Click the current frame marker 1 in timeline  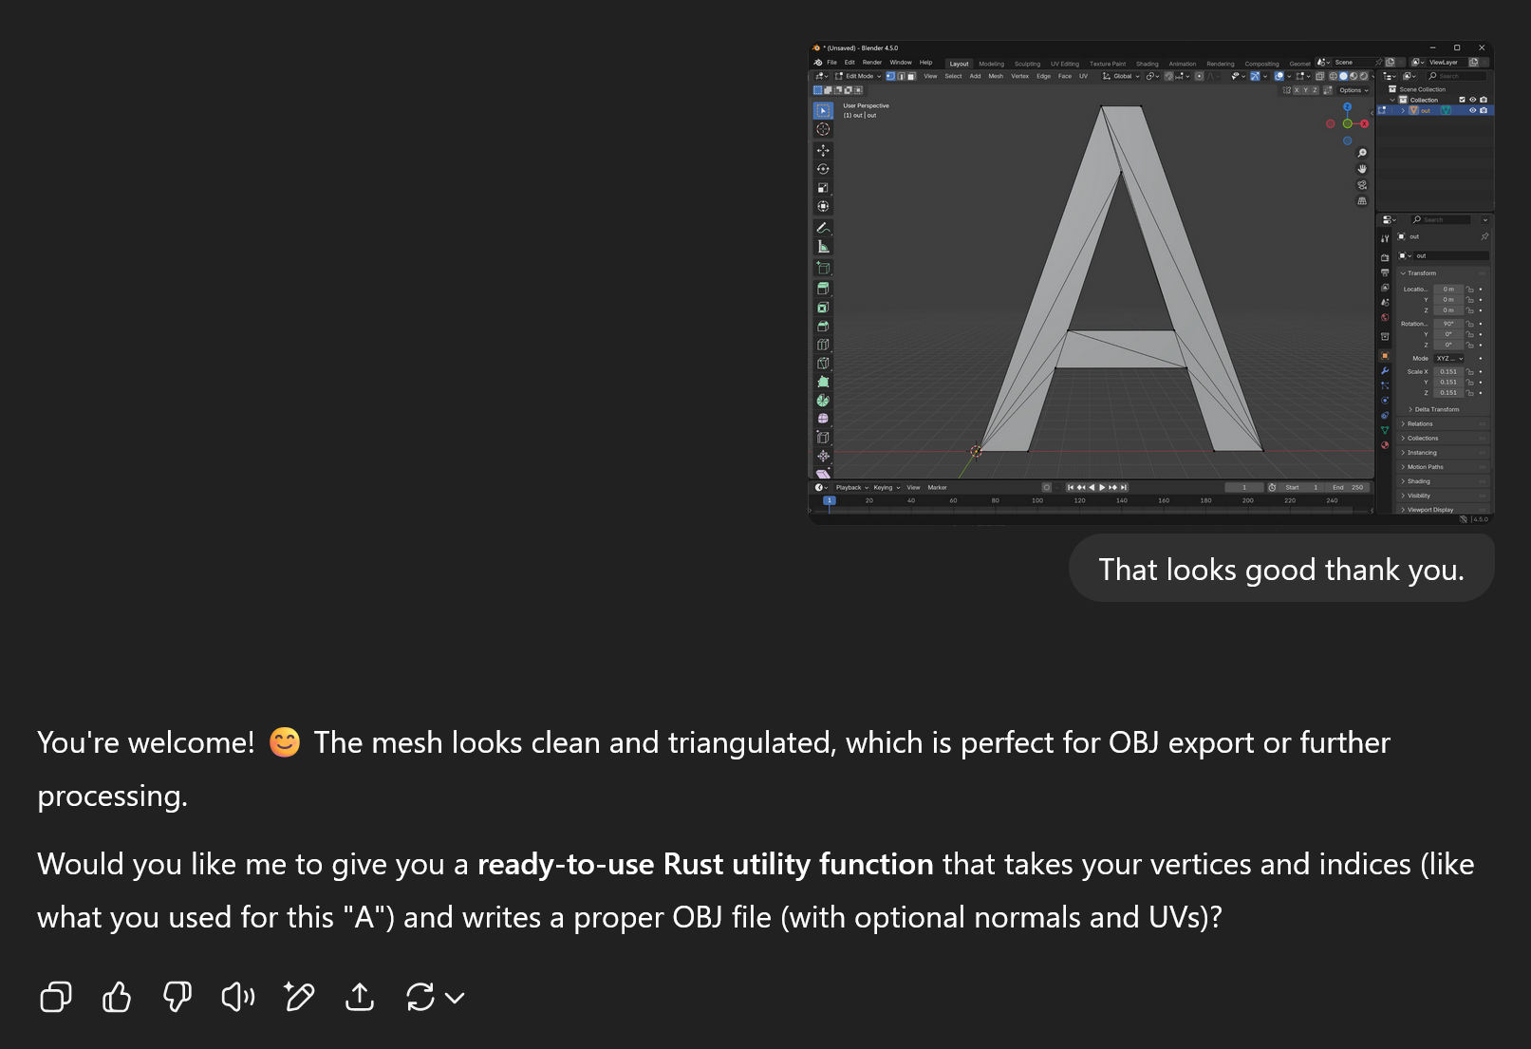coord(829,500)
